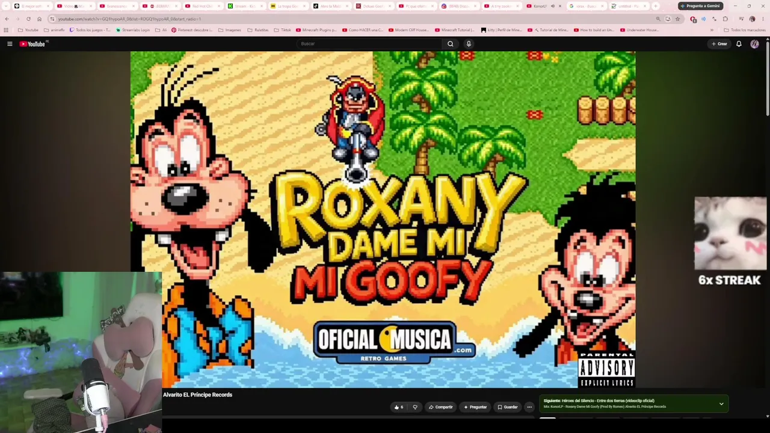Open the browser home page
The image size is (770, 433).
tap(39, 19)
